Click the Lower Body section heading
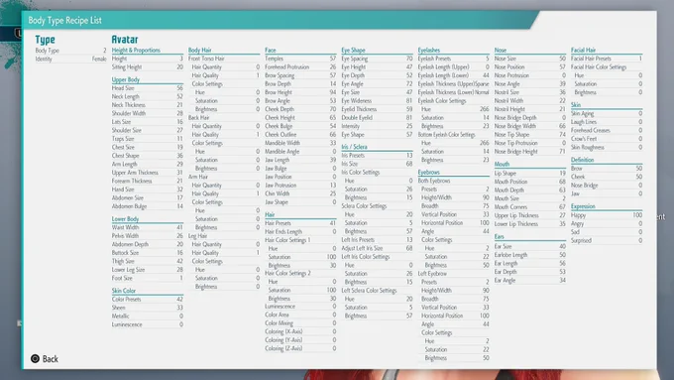Viewport: 674px width, 380px height. (125, 218)
